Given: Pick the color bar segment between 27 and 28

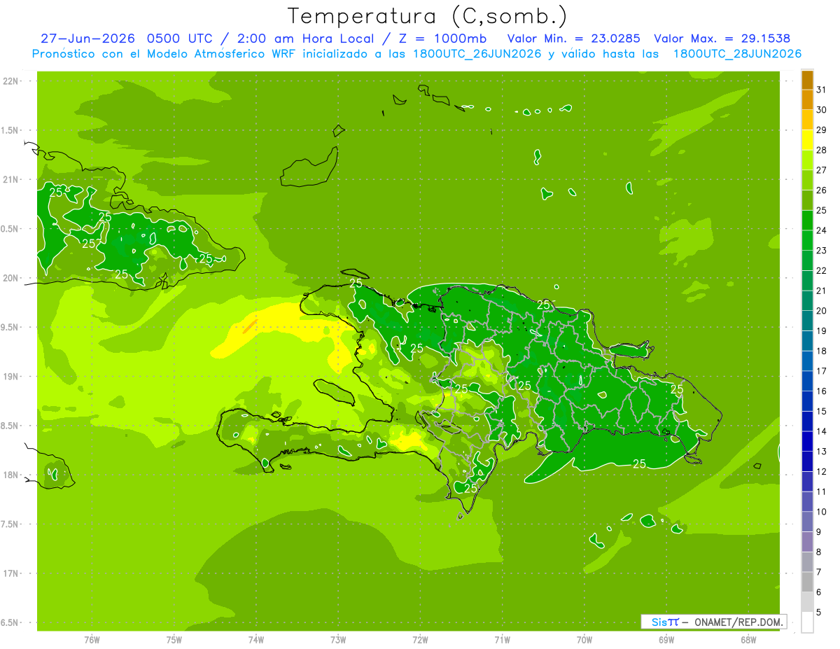Looking at the screenshot, I should coord(807,160).
